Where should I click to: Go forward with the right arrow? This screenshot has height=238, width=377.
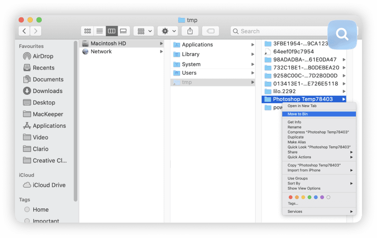pos(36,31)
